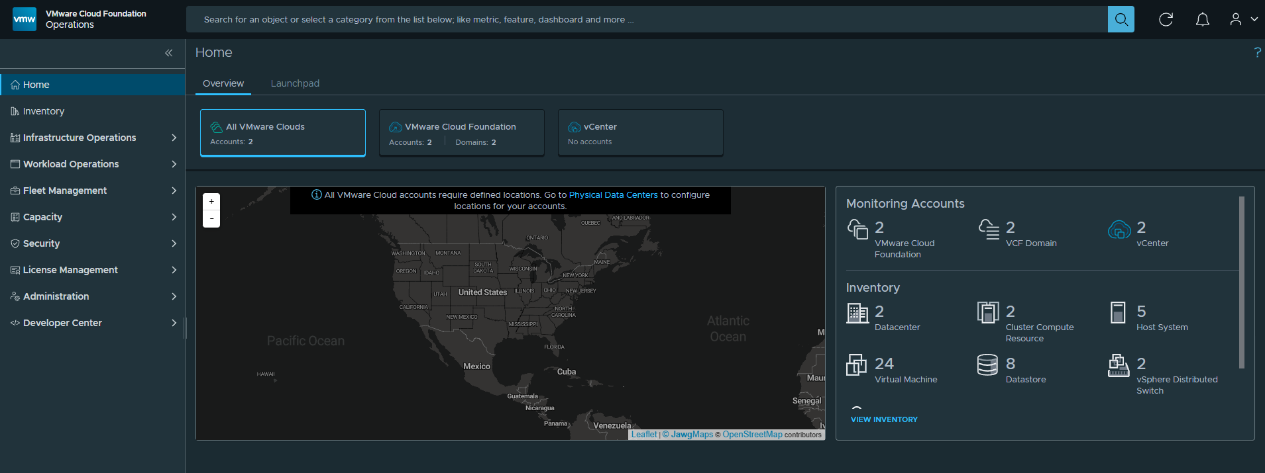Click the Datacenter inventory icon
The width and height of the screenshot is (1265, 473).
(857, 313)
